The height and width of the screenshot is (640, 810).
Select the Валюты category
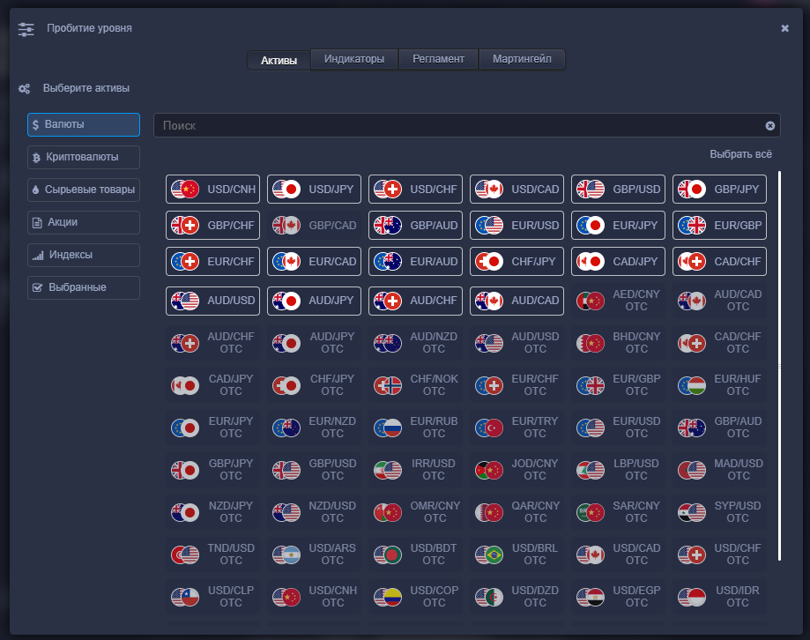84,124
